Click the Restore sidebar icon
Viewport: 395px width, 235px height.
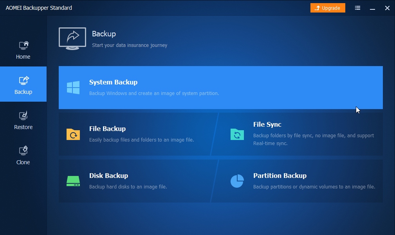click(x=23, y=115)
